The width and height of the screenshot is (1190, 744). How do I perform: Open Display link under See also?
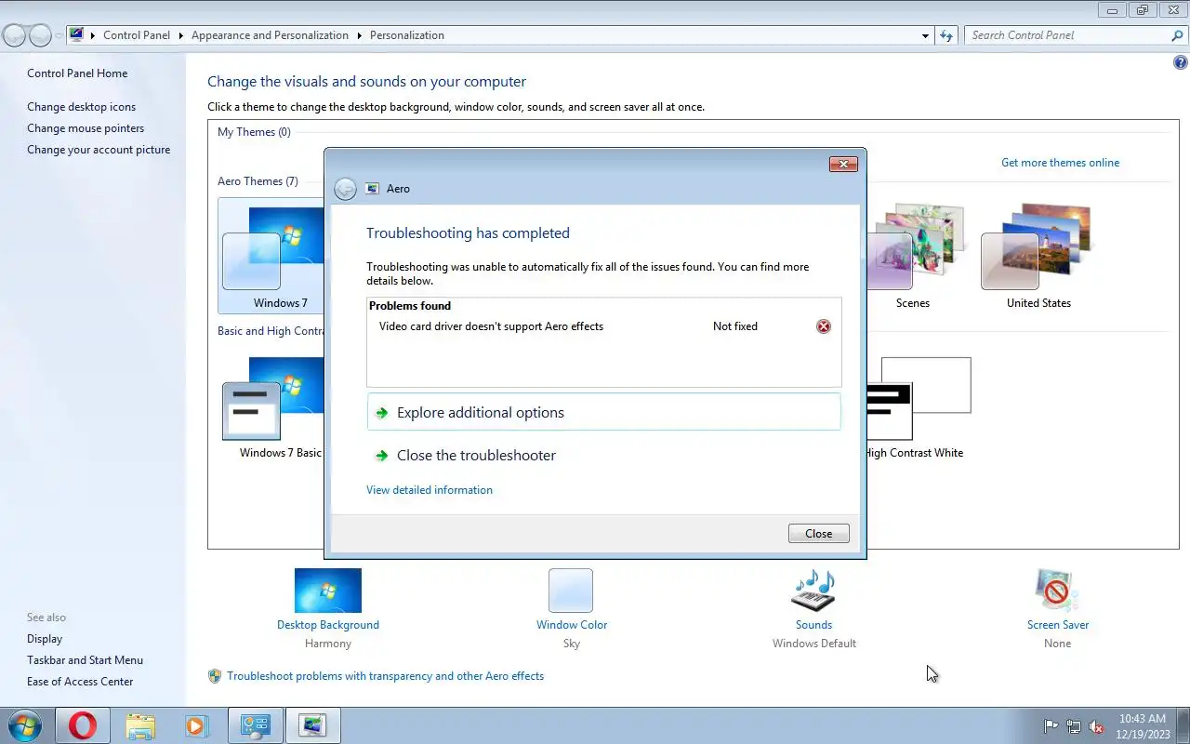[x=45, y=639]
